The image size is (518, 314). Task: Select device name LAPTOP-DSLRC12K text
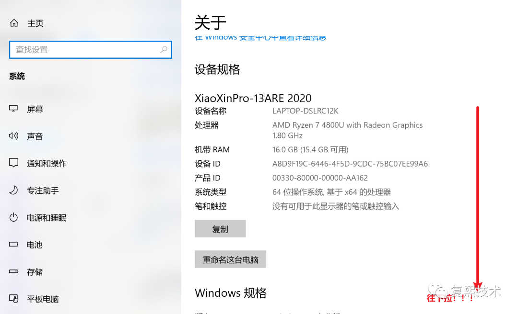click(305, 111)
